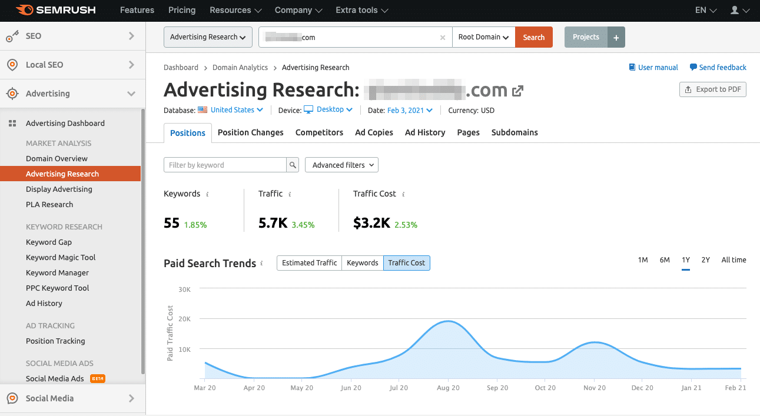Open the Advertising Research tool dropdown
The image size is (760, 416).
pyautogui.click(x=208, y=37)
